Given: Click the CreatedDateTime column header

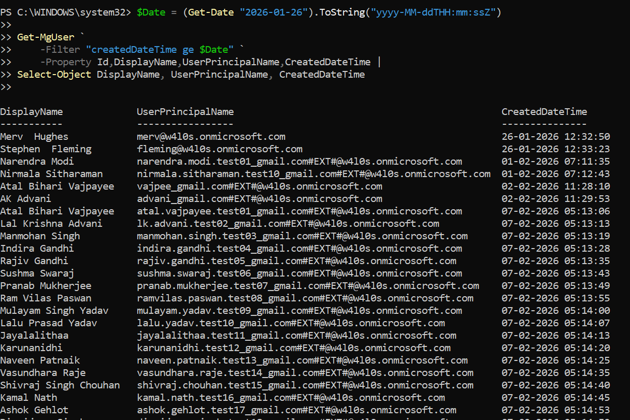Looking at the screenshot, I should coord(544,112).
